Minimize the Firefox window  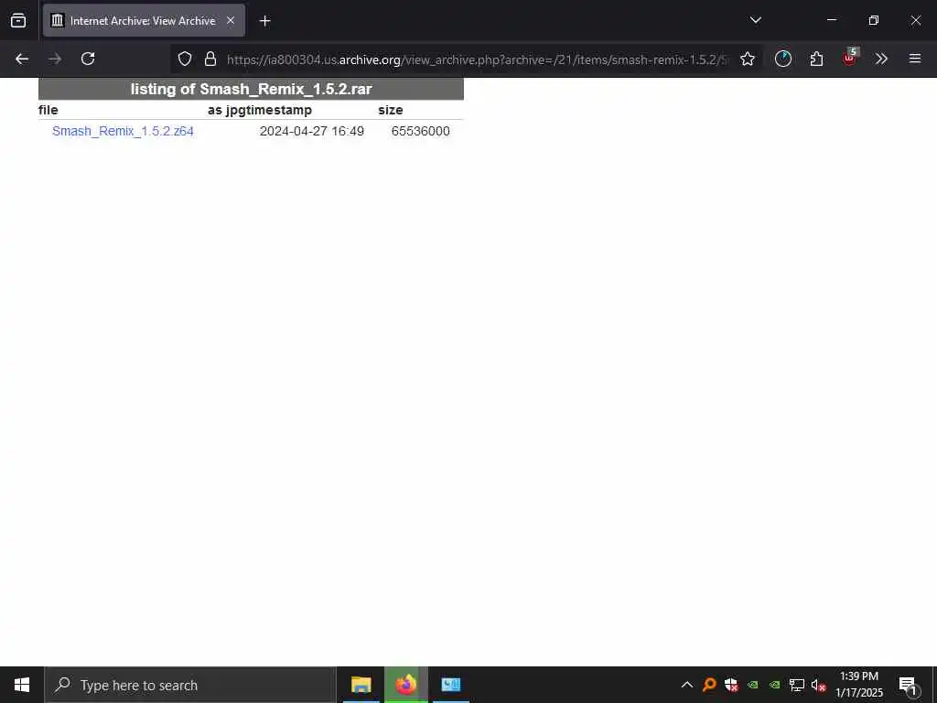pos(831,20)
